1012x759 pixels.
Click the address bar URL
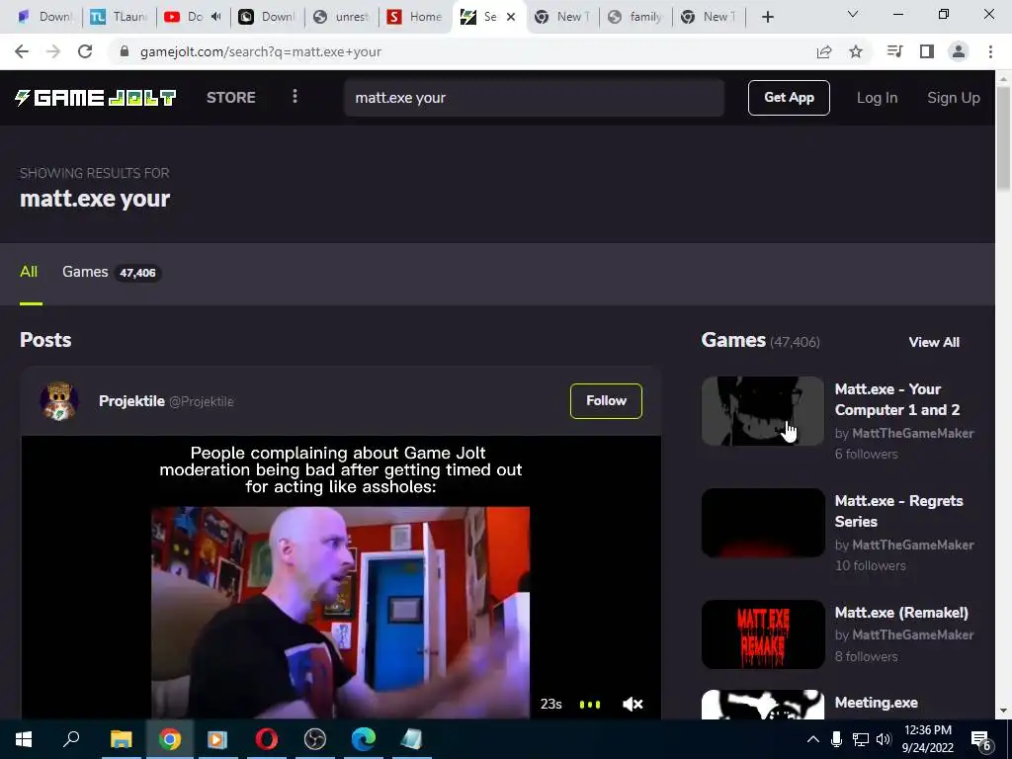[x=260, y=51]
